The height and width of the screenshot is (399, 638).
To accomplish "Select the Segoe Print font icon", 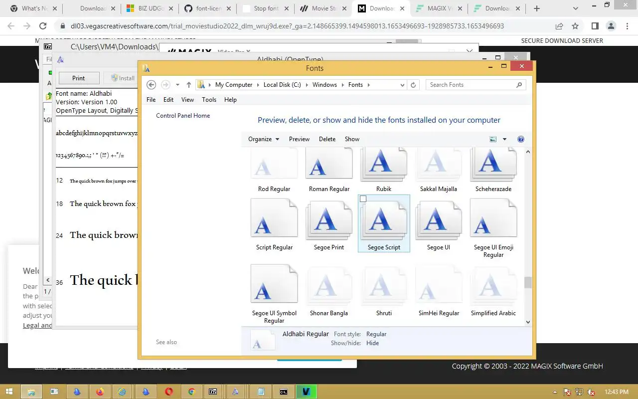I will 329,219.
